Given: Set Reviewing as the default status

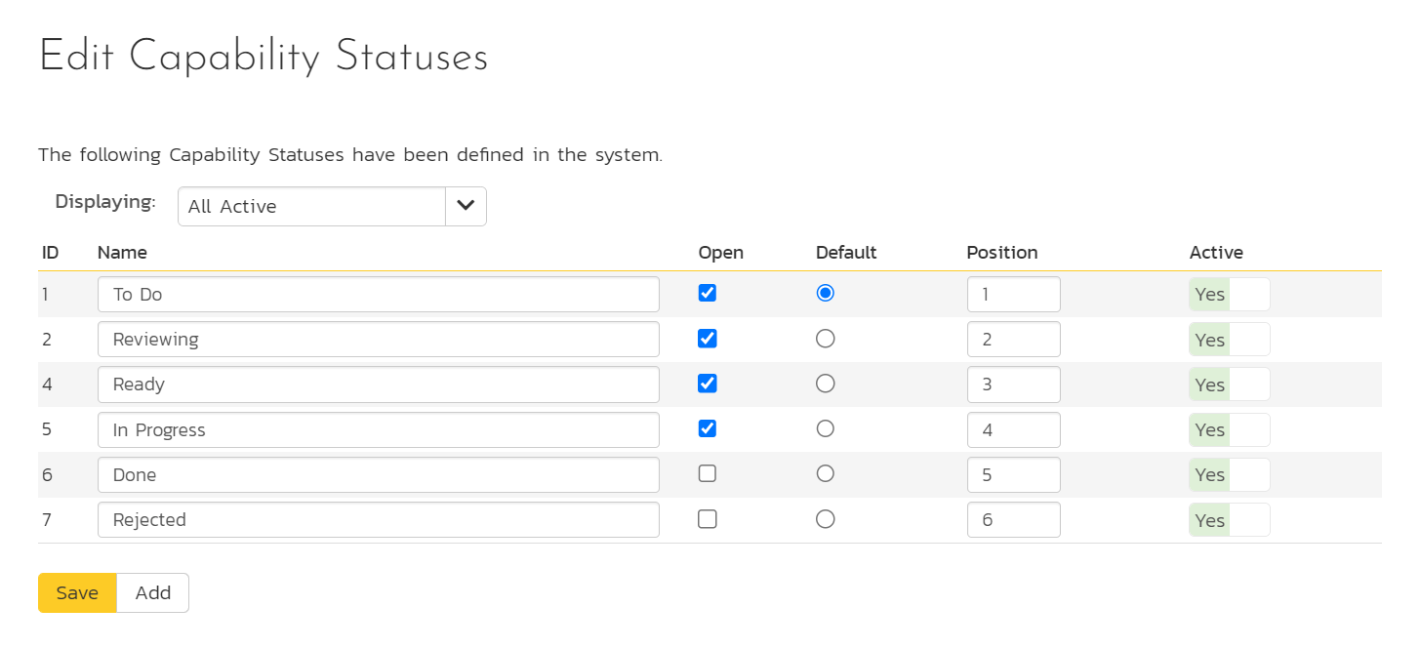Looking at the screenshot, I should click(825, 339).
